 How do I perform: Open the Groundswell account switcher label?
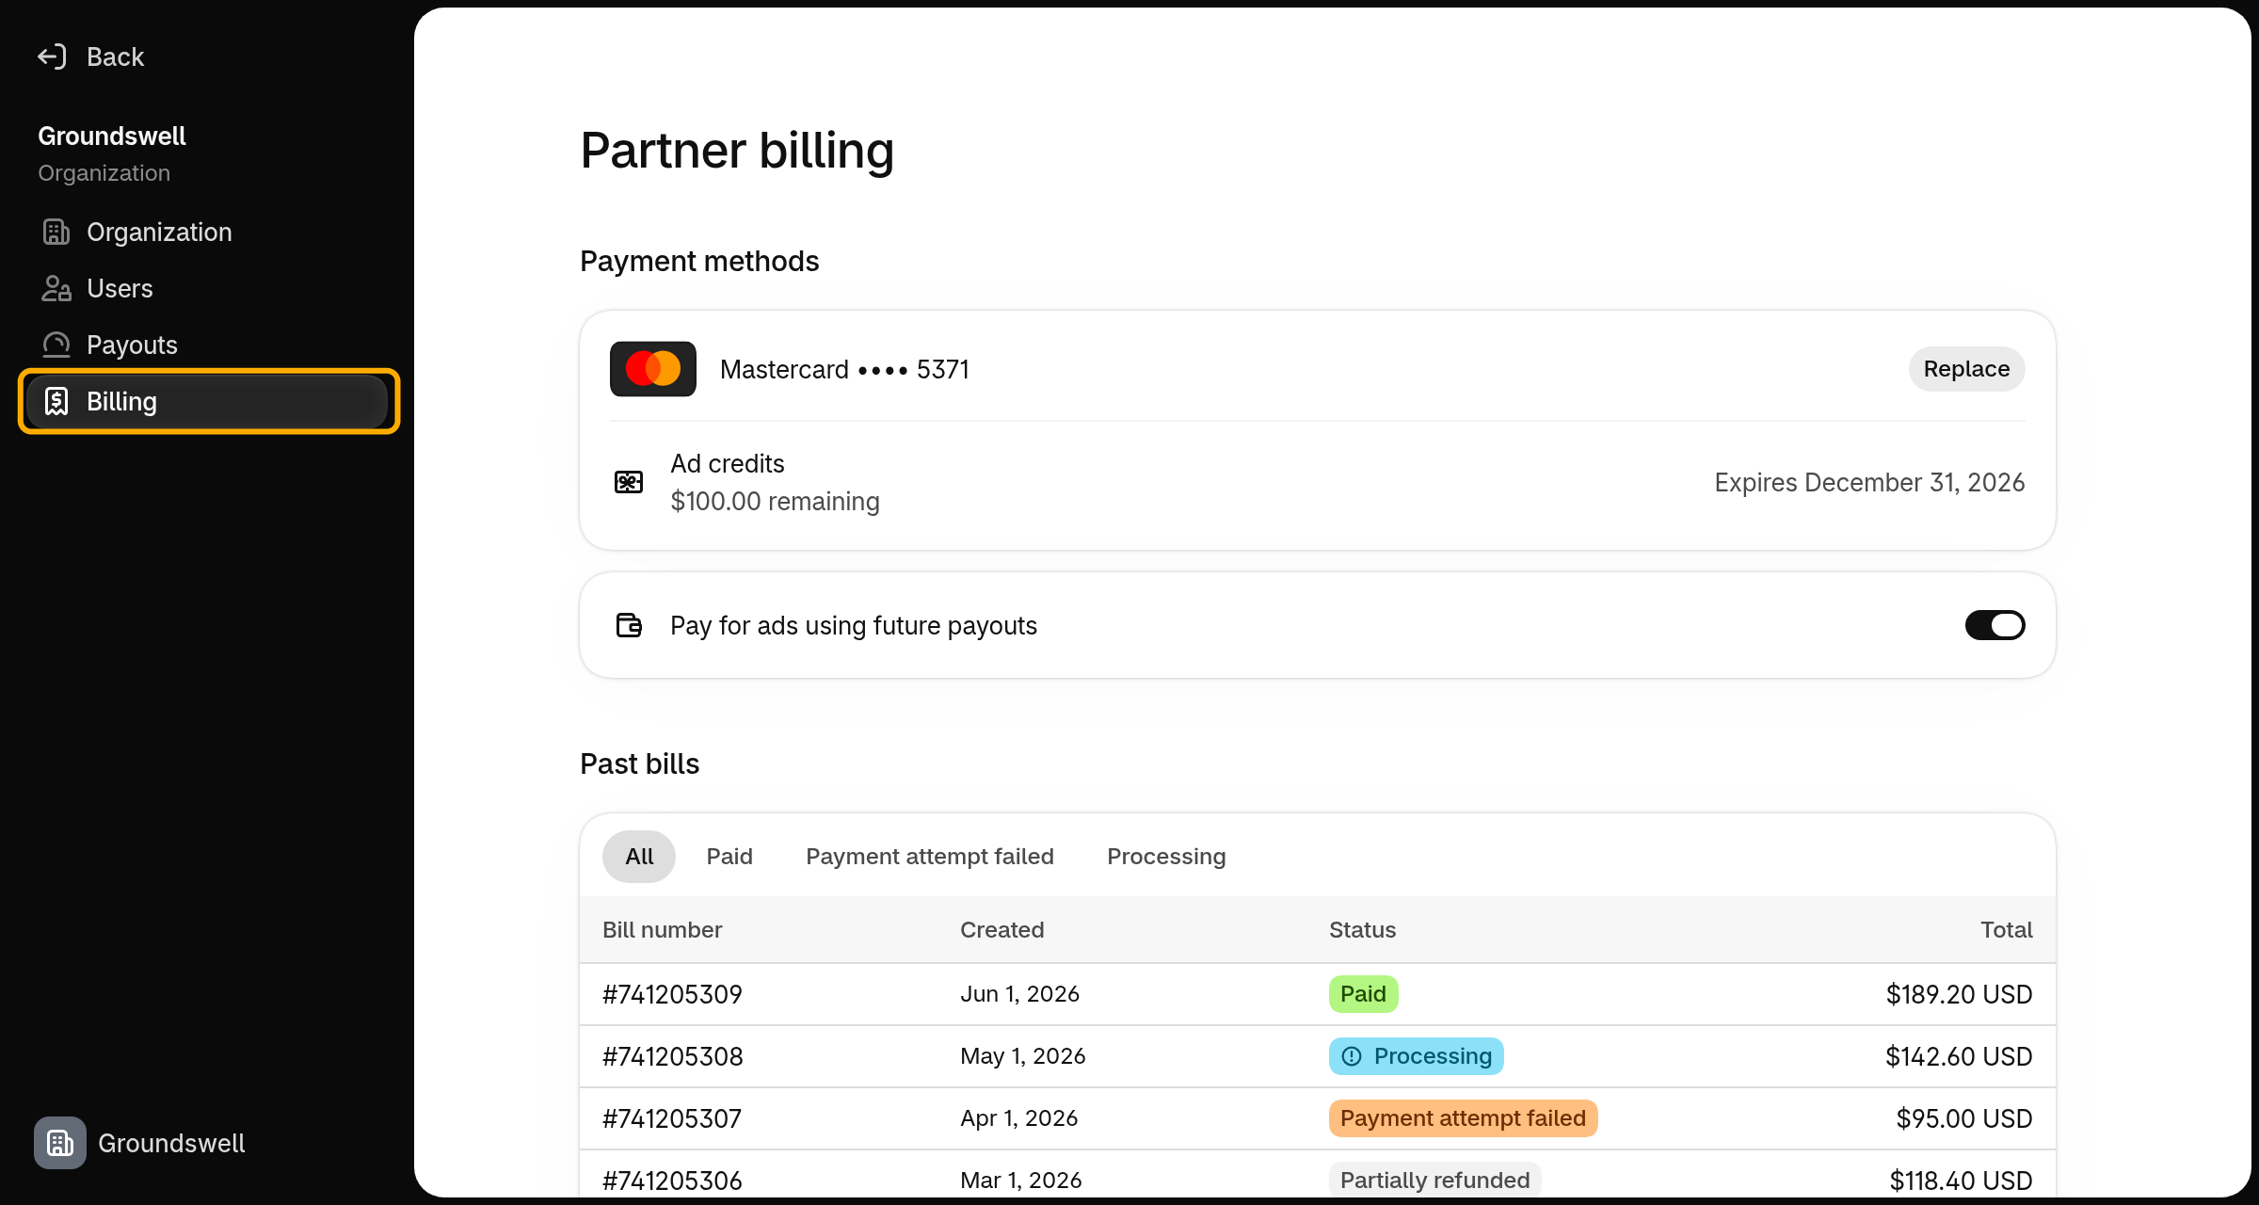[x=171, y=1143]
